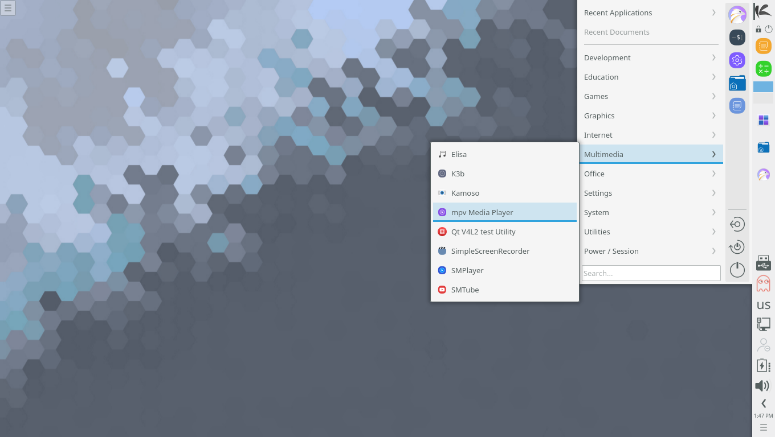Select the Multimedia category
The height and width of the screenshot is (437, 775).
651,154
